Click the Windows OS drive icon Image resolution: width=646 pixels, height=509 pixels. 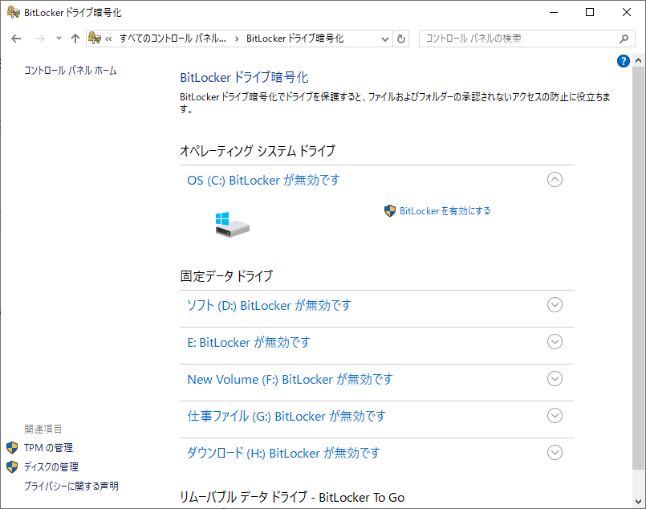(x=233, y=225)
